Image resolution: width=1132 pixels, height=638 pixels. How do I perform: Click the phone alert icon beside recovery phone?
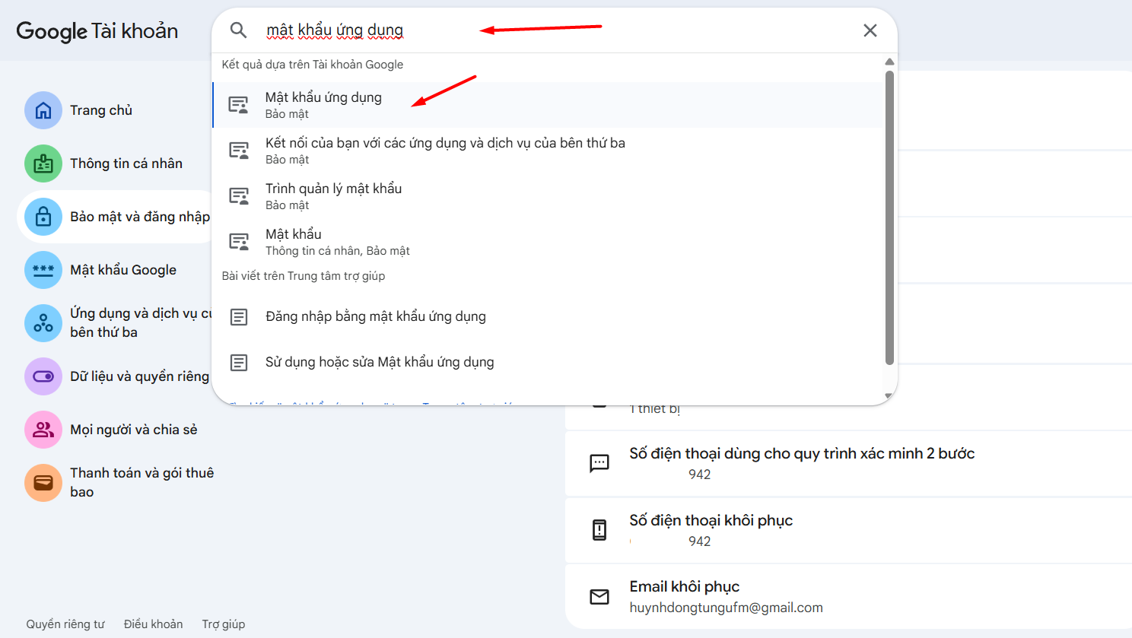click(599, 530)
